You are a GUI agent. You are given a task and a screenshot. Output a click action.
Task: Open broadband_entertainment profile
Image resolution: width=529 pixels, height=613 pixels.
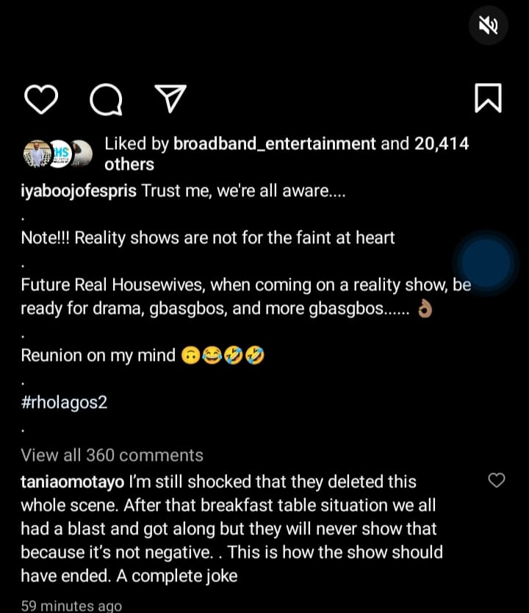pyautogui.click(x=274, y=144)
